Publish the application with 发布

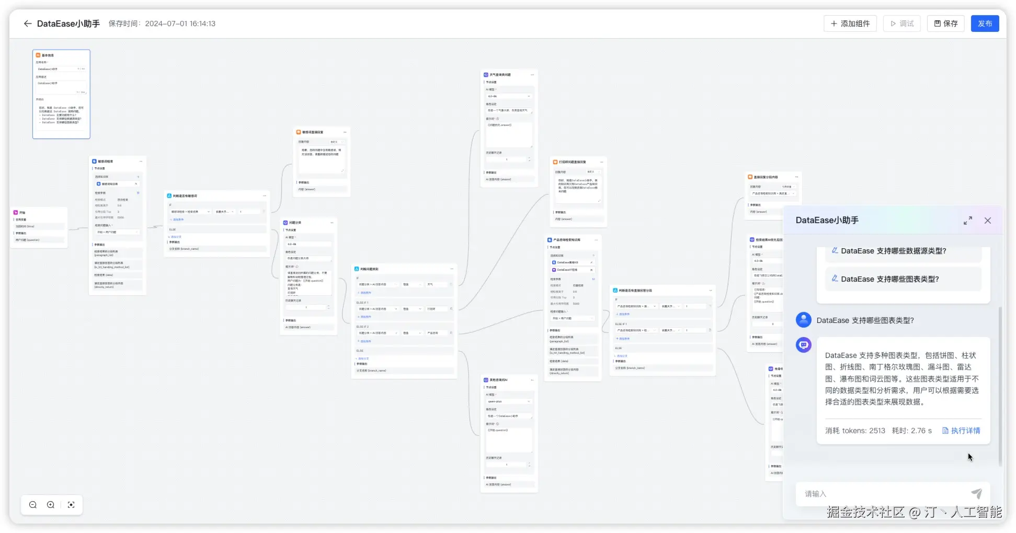point(985,24)
